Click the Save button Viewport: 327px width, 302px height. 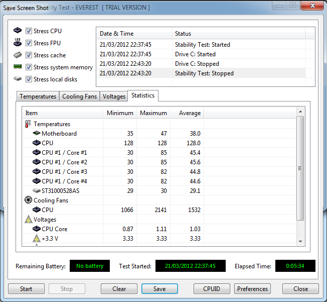tap(159, 289)
